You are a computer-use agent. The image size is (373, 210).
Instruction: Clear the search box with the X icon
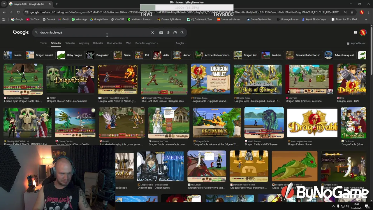point(152,33)
